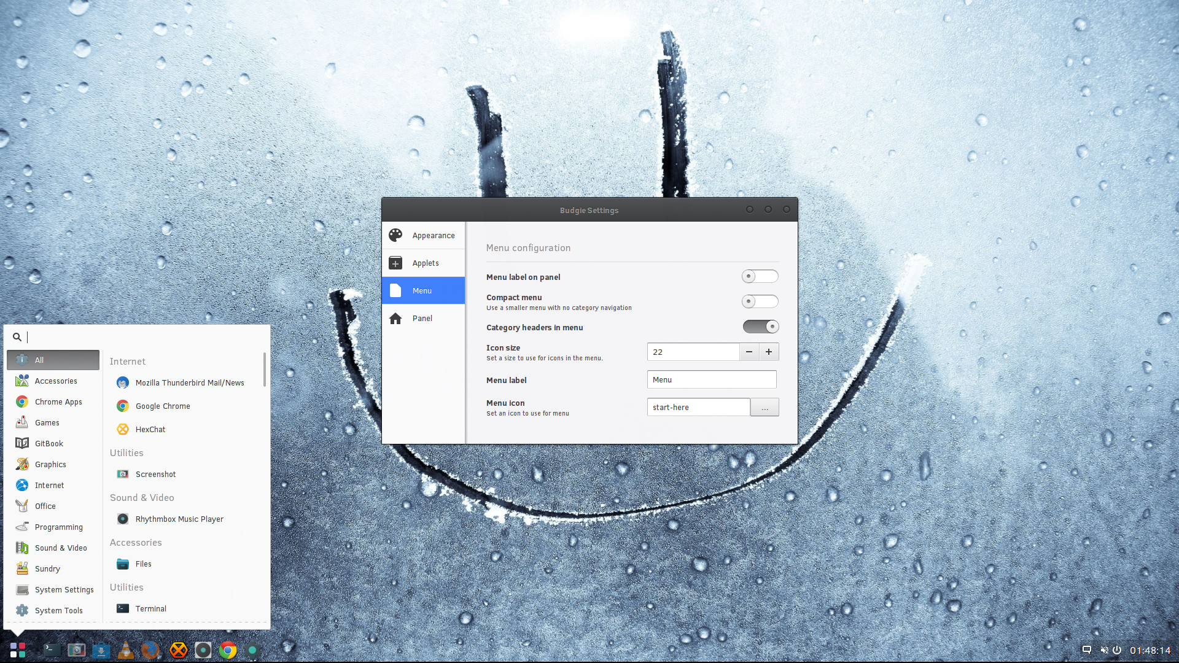
Task: Launch Files from the menu list
Action: [x=184, y=564]
